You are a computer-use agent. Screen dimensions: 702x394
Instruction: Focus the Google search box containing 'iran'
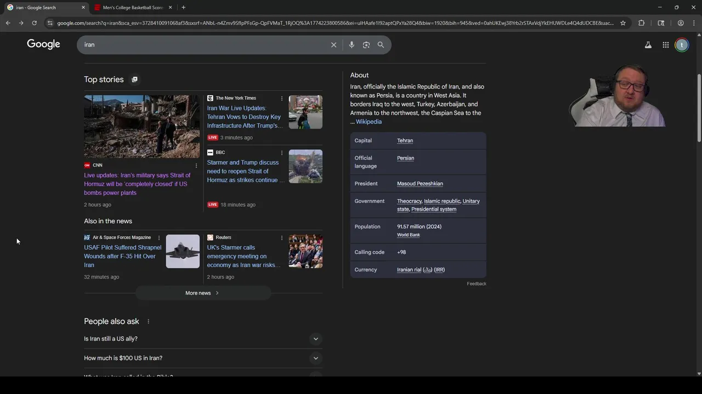click(204, 45)
